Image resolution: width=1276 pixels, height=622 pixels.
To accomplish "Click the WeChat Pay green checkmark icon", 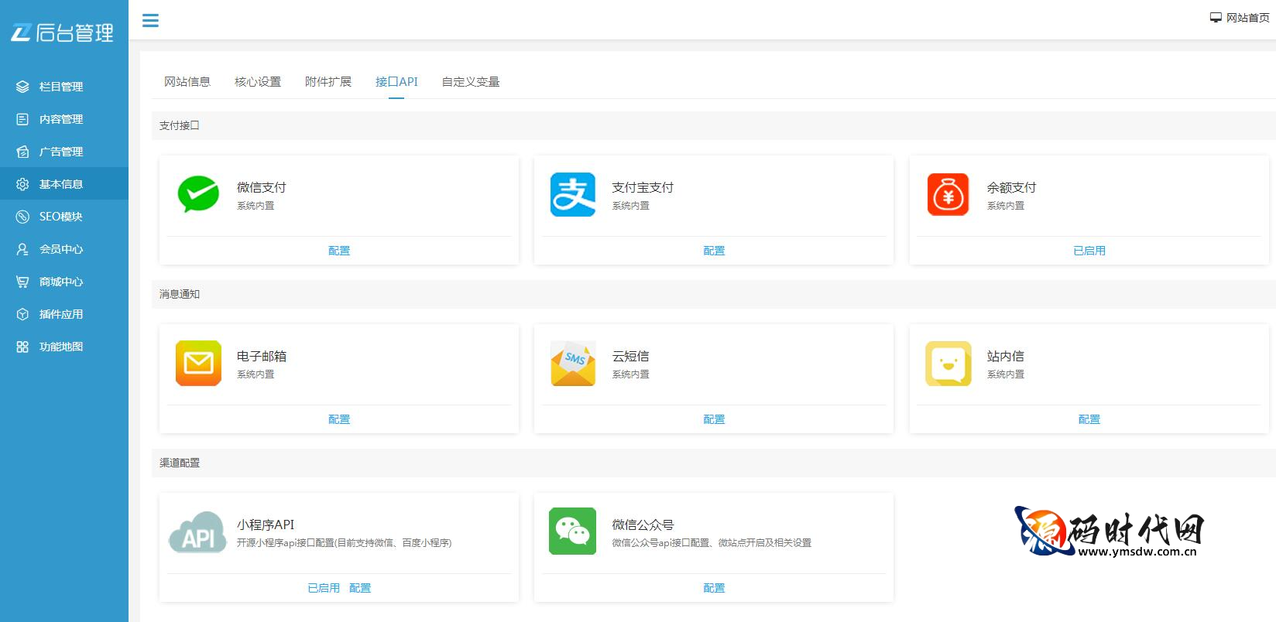I will (198, 194).
